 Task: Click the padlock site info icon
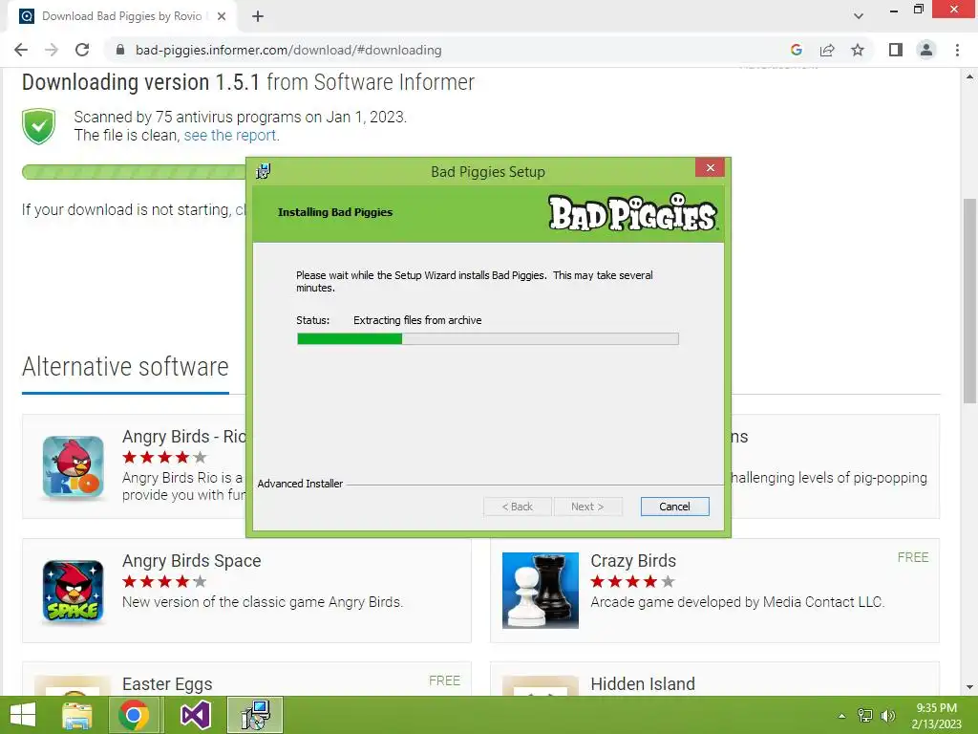[x=120, y=50]
